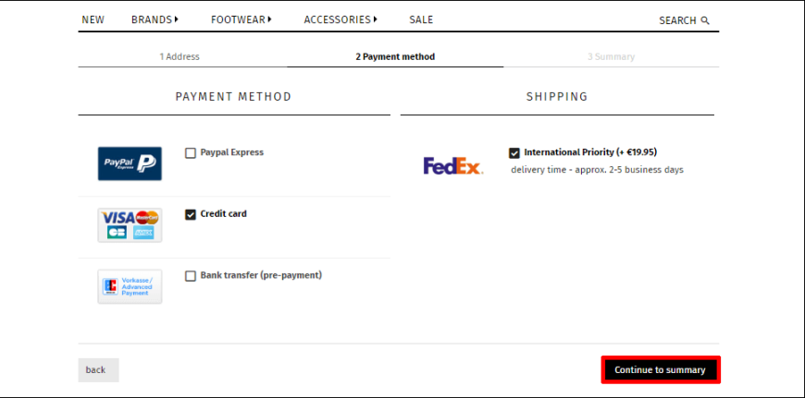Uncheck the Credit card checkbox
Viewport: 805px width, 398px height.
point(191,214)
